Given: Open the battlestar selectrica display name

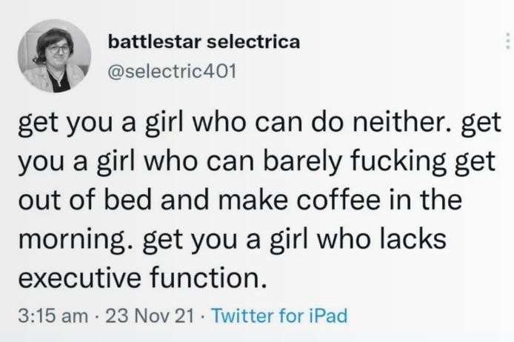Looking at the screenshot, I should point(204,41).
